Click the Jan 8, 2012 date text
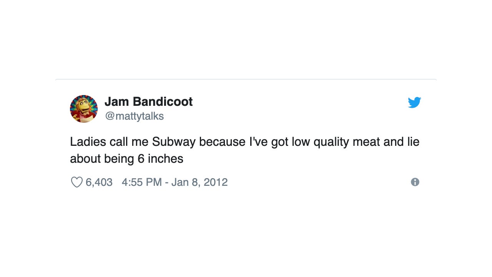Image resolution: width=492 pixels, height=277 pixels. tap(199, 182)
